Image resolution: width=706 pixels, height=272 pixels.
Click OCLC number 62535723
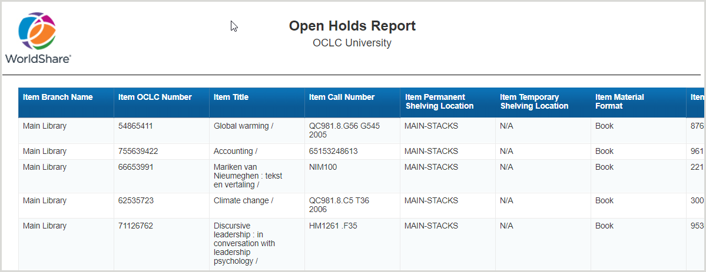click(135, 200)
